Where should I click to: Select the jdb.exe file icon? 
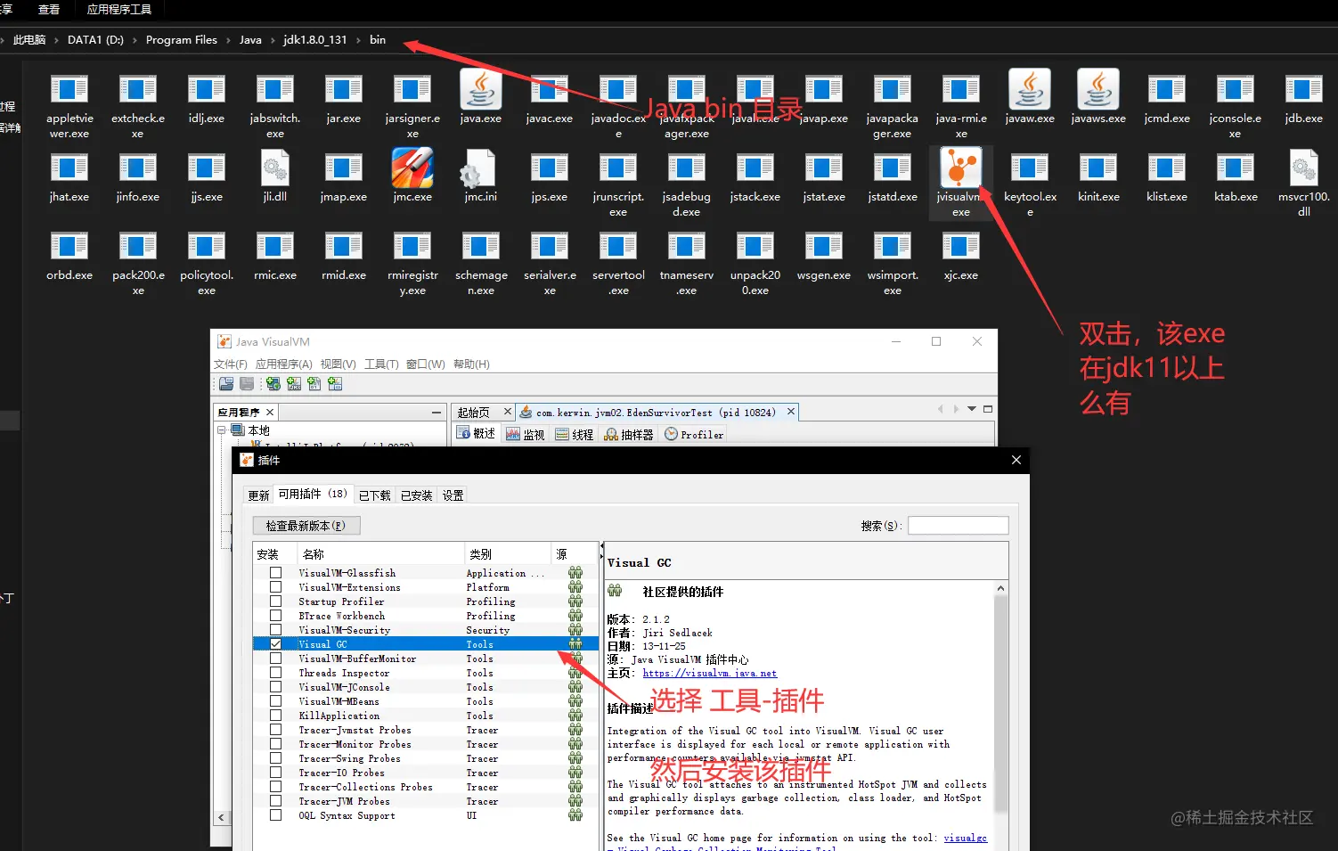coord(1304,89)
